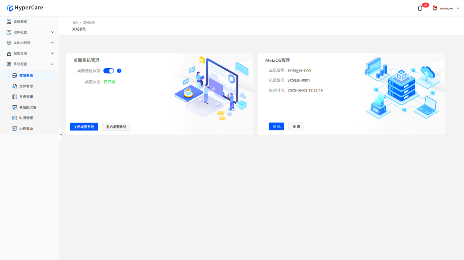464x260 pixels.
Task: Click the desktop system illustration
Action: 212,88
